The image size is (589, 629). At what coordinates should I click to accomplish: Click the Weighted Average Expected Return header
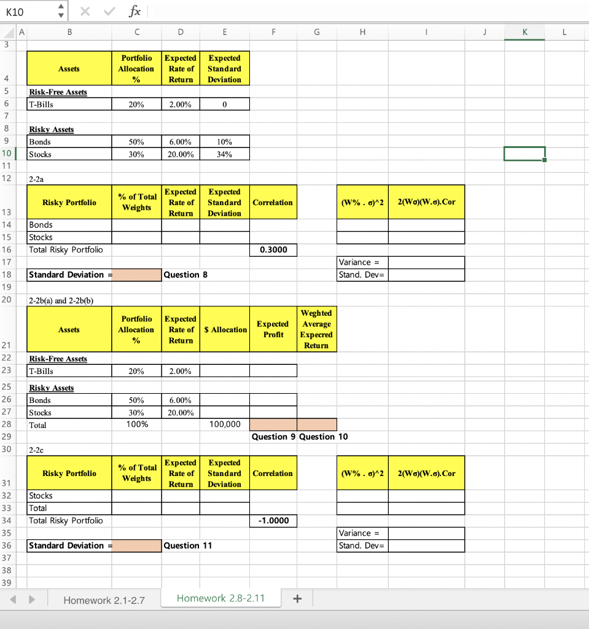tap(316, 329)
